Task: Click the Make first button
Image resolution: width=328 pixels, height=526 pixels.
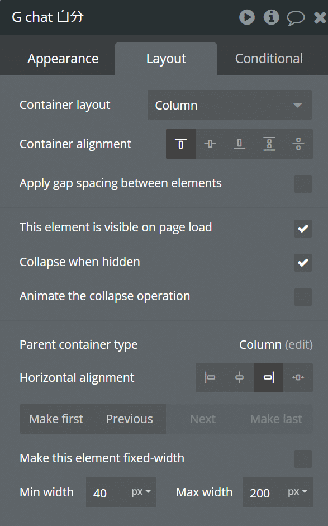Action: tap(56, 419)
